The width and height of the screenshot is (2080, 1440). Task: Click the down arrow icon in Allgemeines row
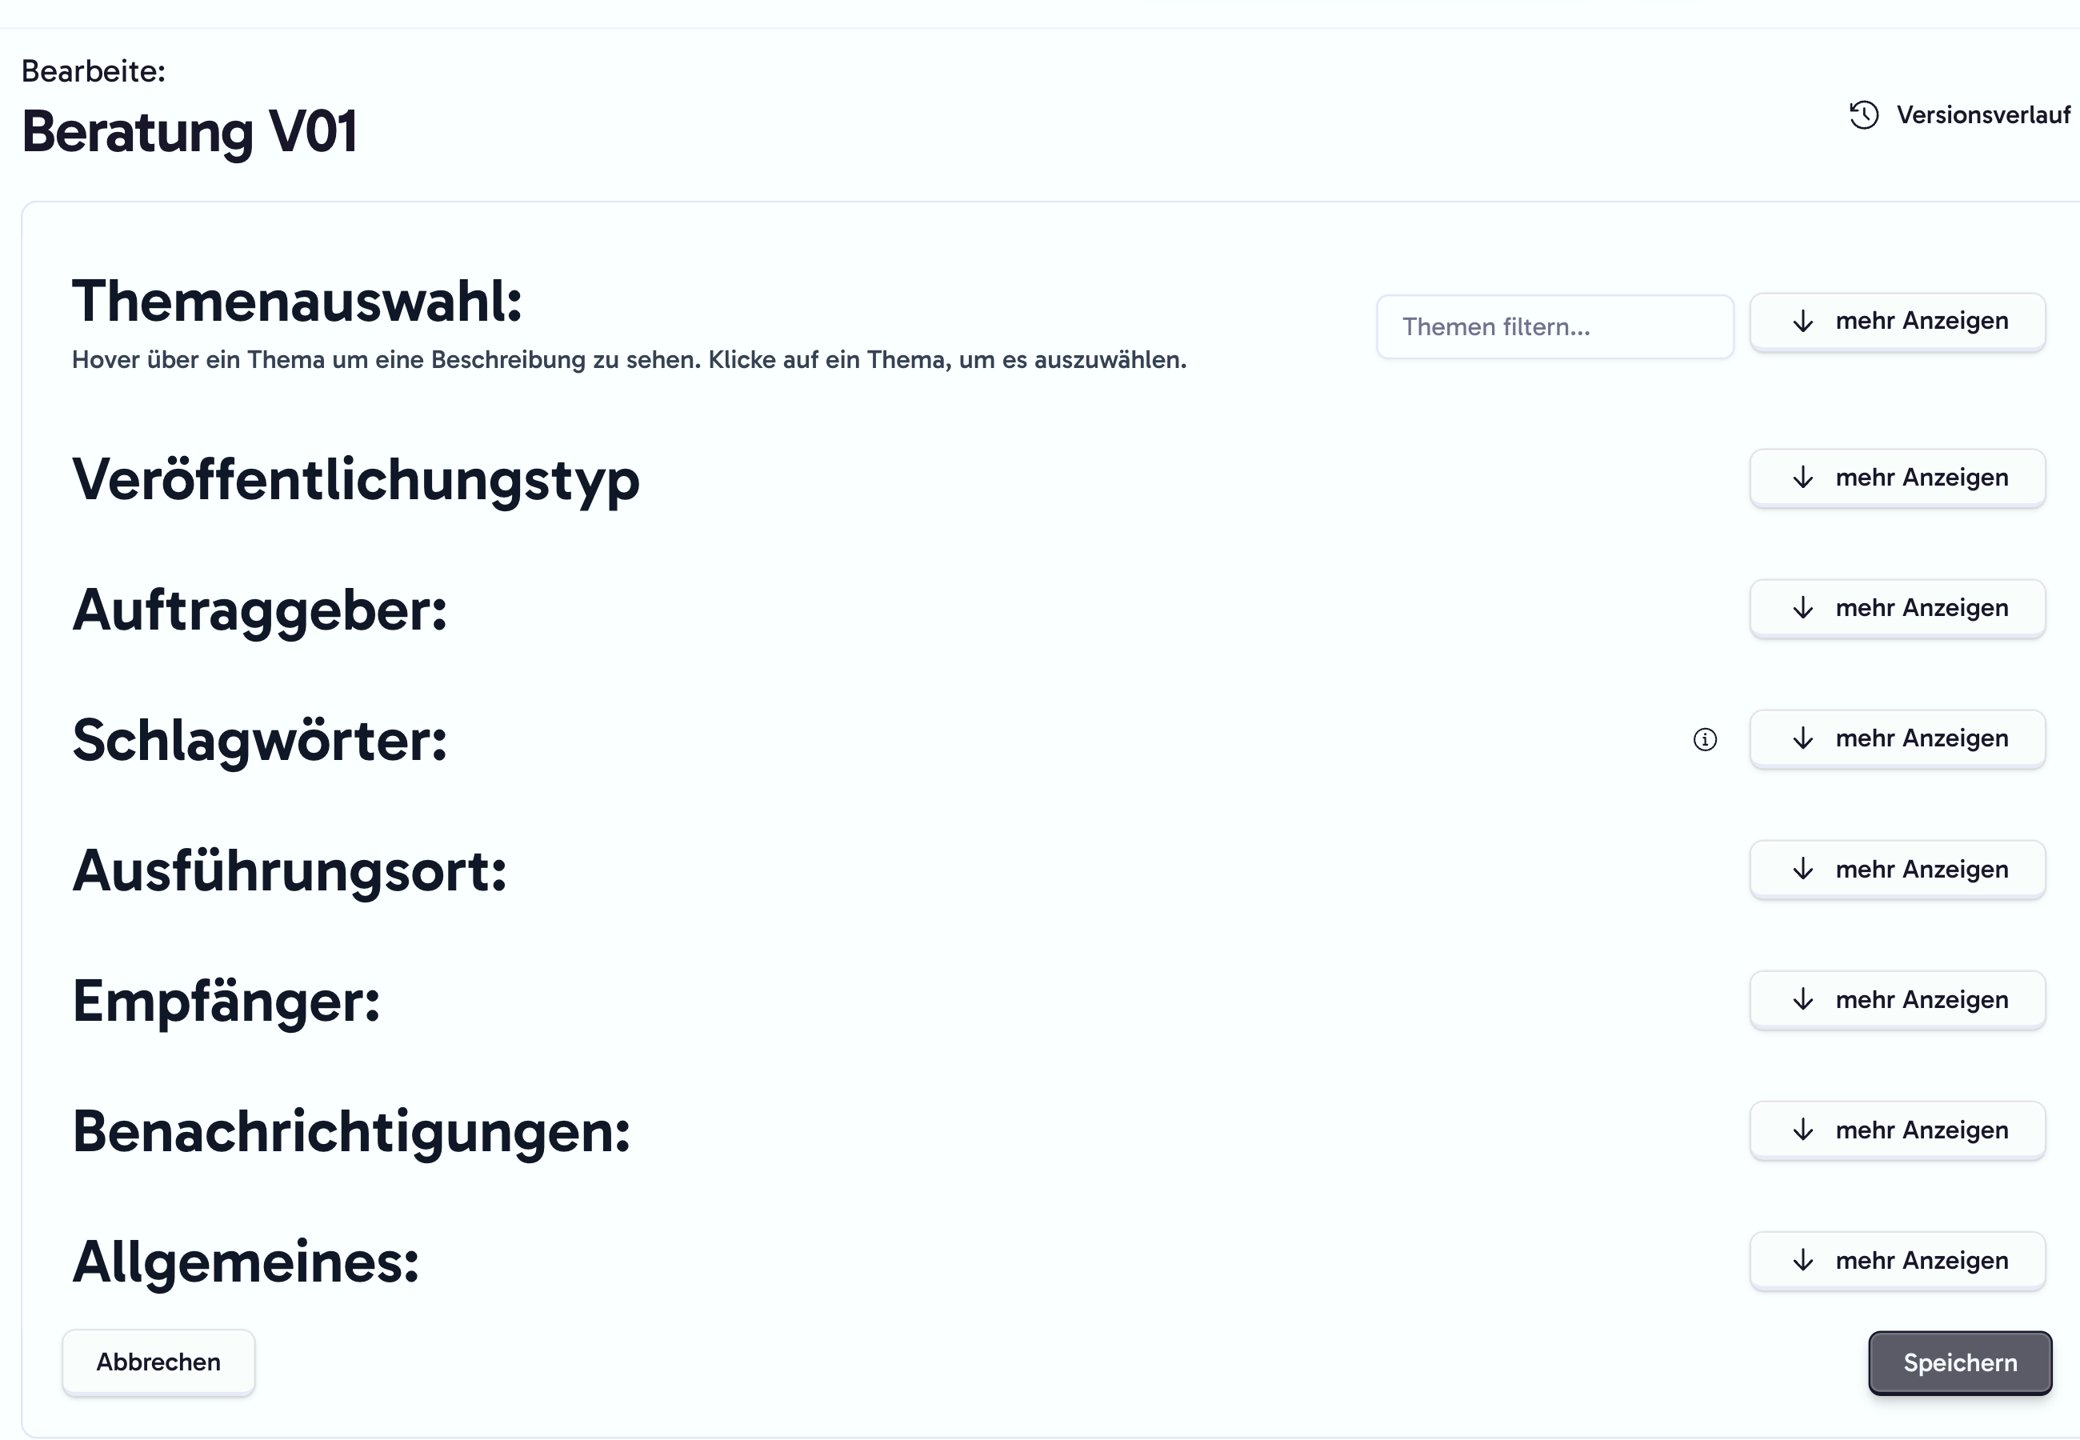[1803, 1261]
